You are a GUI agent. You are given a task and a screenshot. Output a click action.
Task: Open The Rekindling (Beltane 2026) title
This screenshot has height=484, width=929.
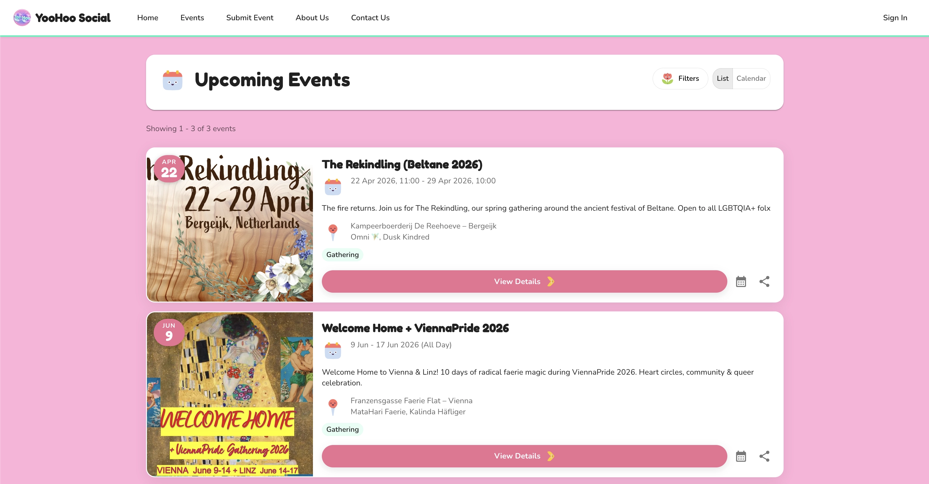click(402, 164)
